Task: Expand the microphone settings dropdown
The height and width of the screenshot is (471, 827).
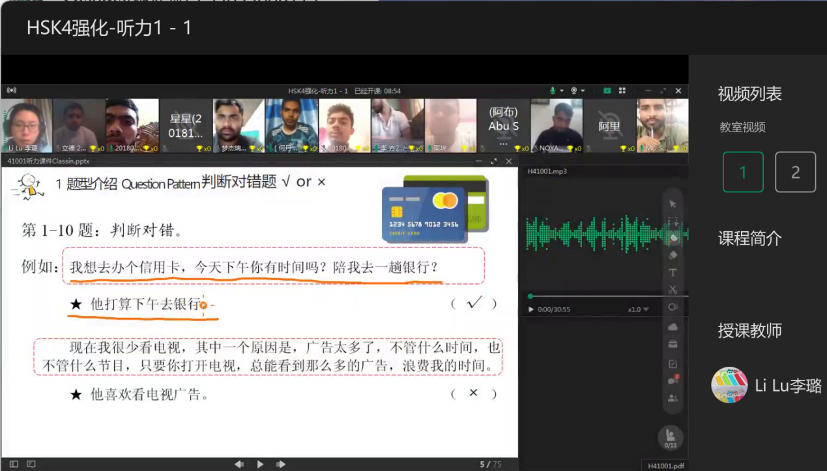Action: click(x=562, y=91)
